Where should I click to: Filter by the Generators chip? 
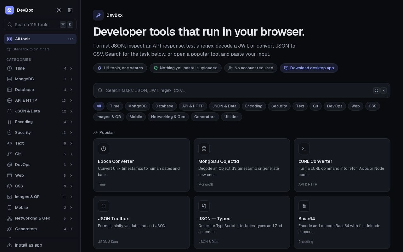[205, 117]
